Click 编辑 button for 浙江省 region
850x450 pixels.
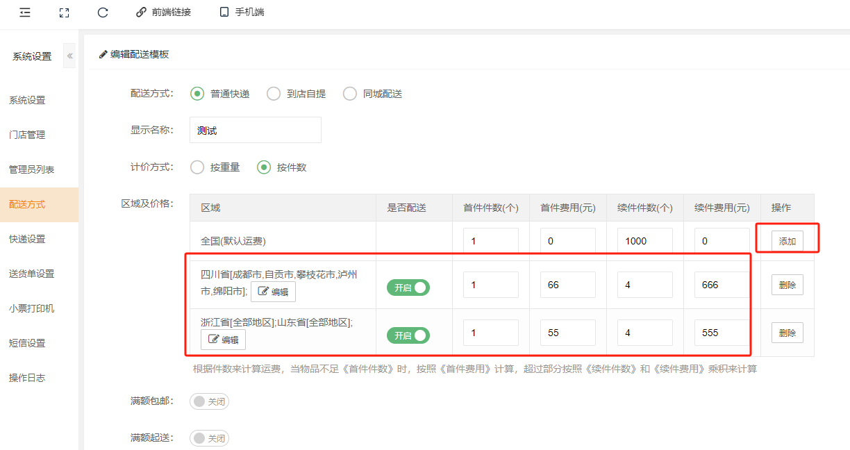(x=223, y=340)
